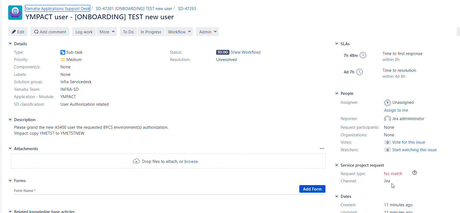The height and width of the screenshot is (213, 460).
Task: Click the Add Form button
Action: coord(312,189)
